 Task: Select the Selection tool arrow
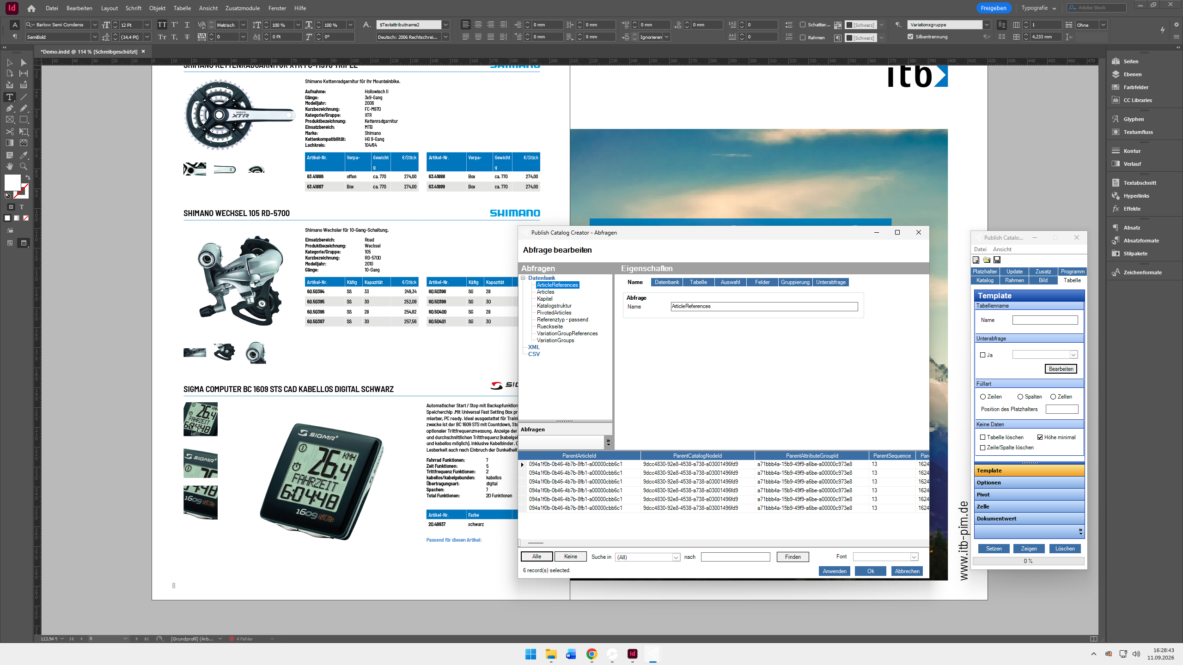[x=10, y=62]
